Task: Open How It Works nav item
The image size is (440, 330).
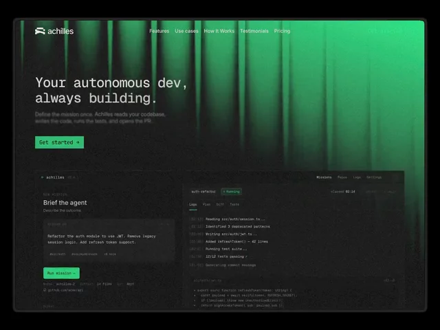Action: tap(219, 31)
